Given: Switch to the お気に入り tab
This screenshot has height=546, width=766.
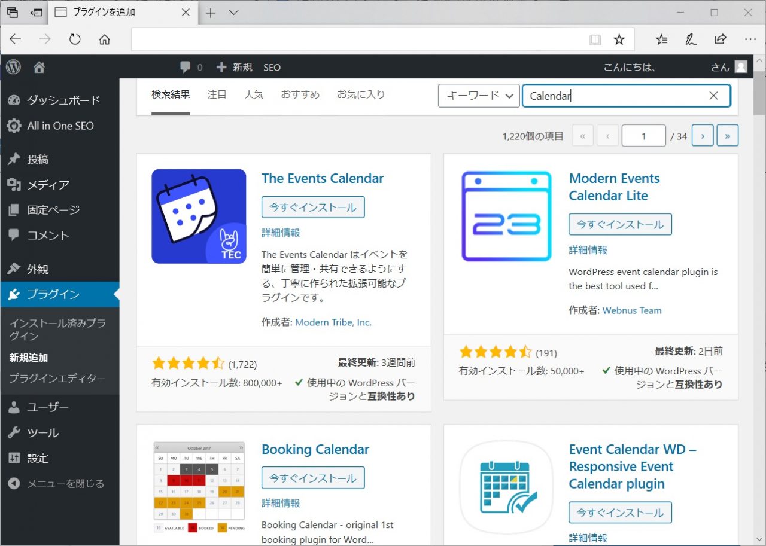Looking at the screenshot, I should 361,94.
